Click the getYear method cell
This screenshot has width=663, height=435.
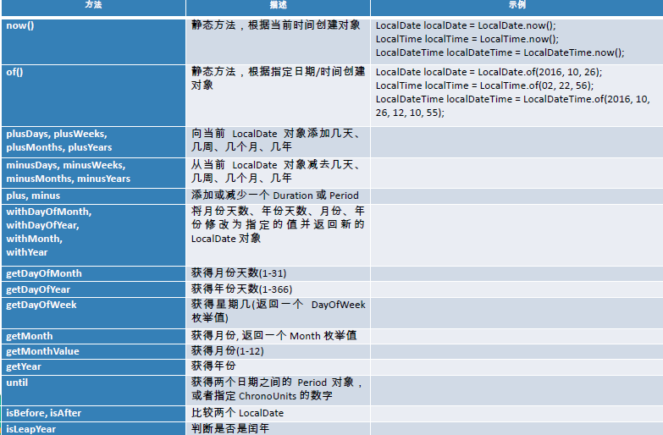[93, 367]
